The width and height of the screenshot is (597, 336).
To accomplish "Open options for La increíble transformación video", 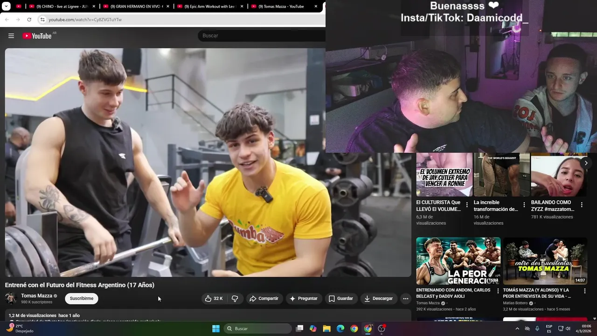I will (x=524, y=205).
